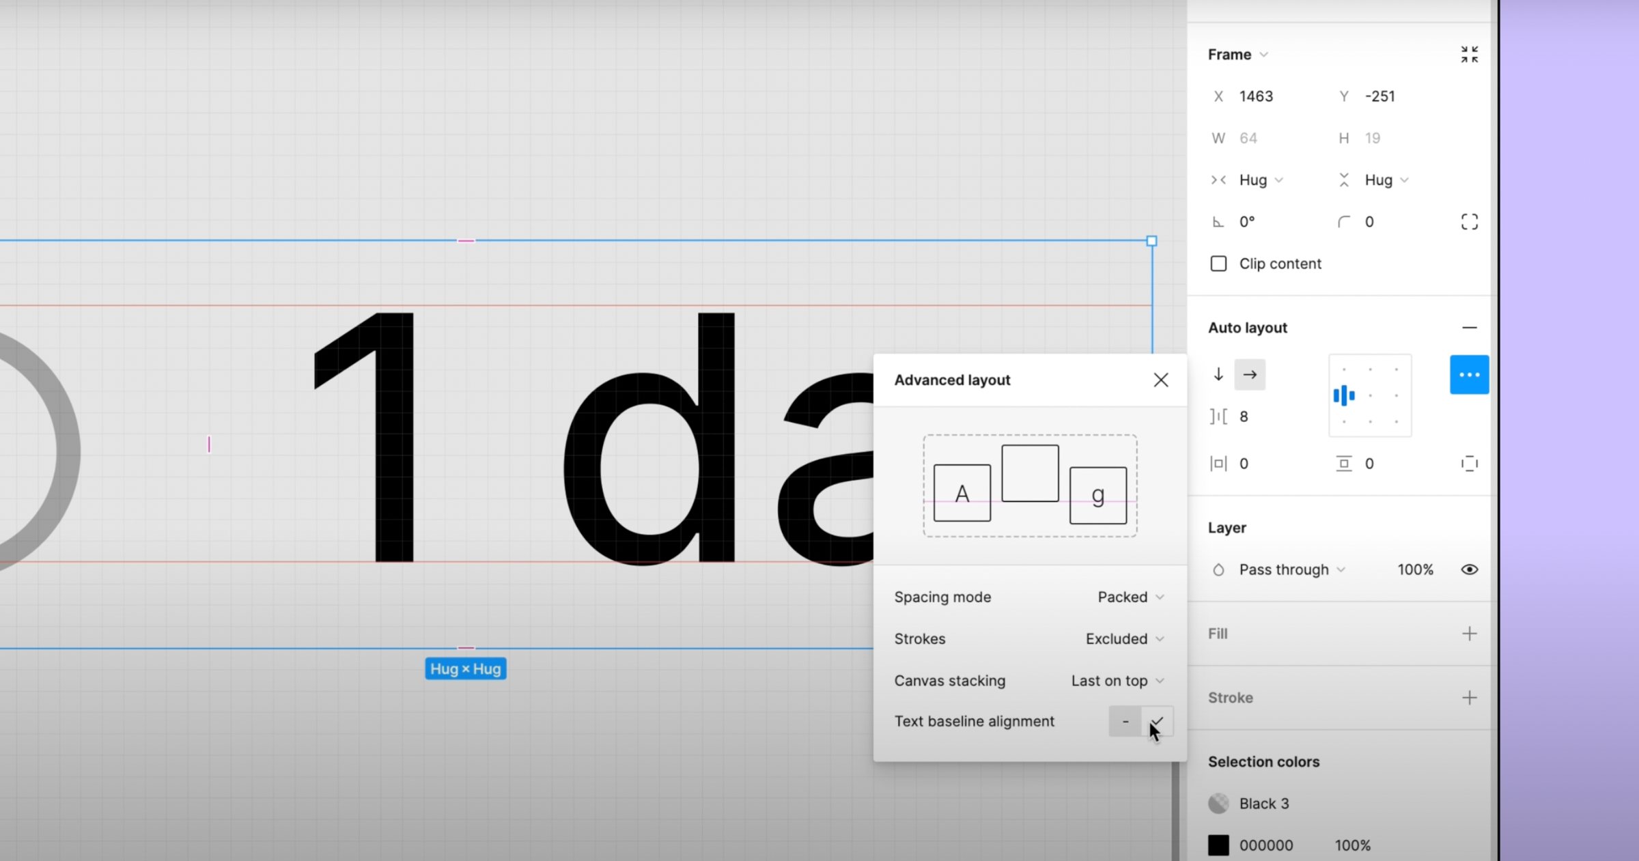Open vertical resizing Hug dropdown
Viewport: 1639px width, 861px height.
(x=1386, y=180)
